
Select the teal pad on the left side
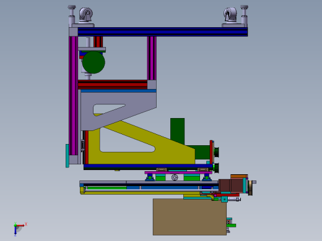click(67, 156)
